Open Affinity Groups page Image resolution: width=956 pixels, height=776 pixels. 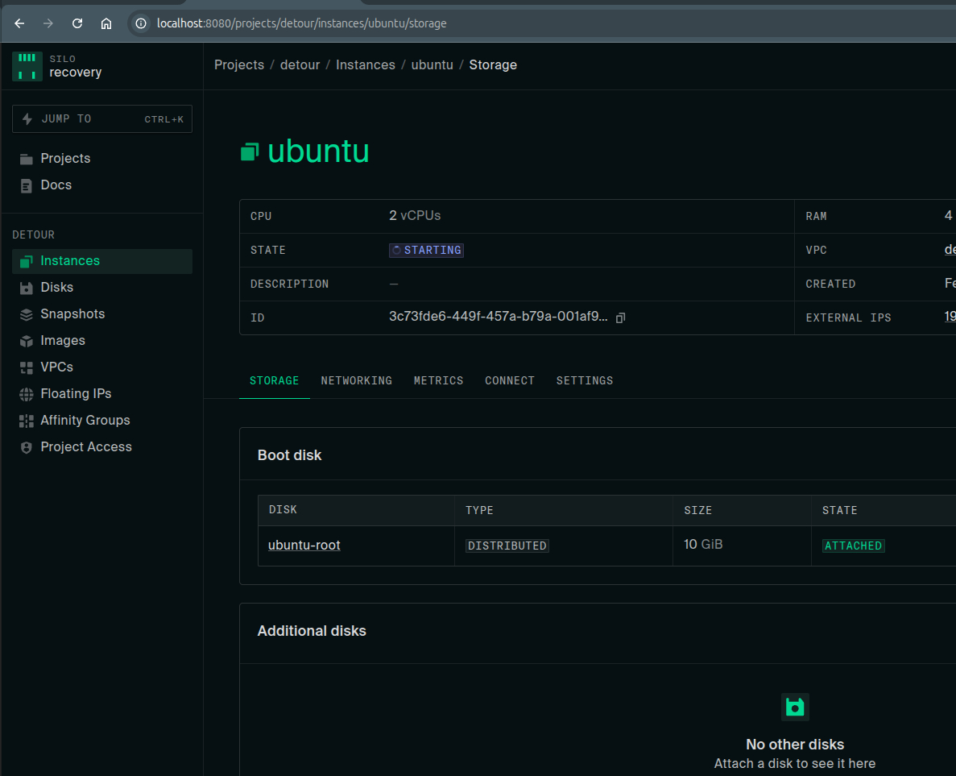(85, 421)
